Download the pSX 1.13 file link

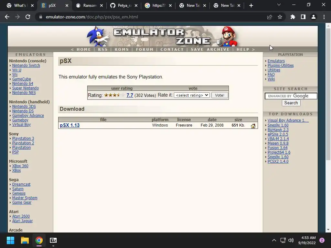tap(70, 125)
